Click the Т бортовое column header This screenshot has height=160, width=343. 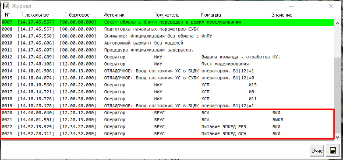tap(77, 15)
